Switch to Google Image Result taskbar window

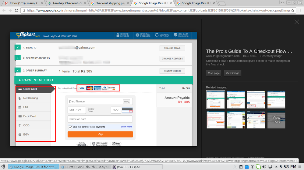point(33,167)
